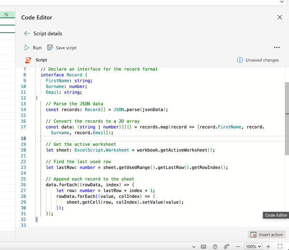The width and height of the screenshot is (289, 250).
Task: Open keyboard shortcuts icon in status bar
Action: 204,246
